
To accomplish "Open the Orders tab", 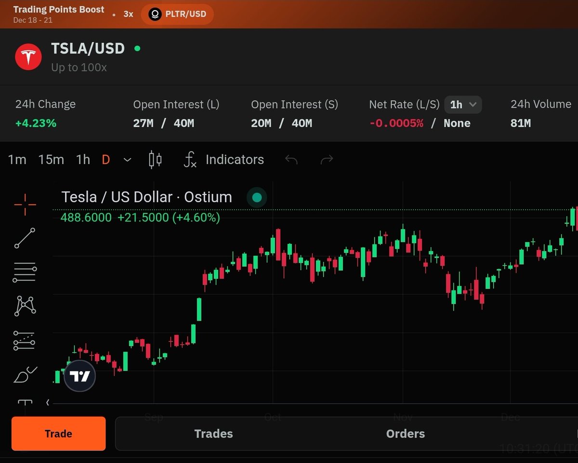I will [x=406, y=434].
